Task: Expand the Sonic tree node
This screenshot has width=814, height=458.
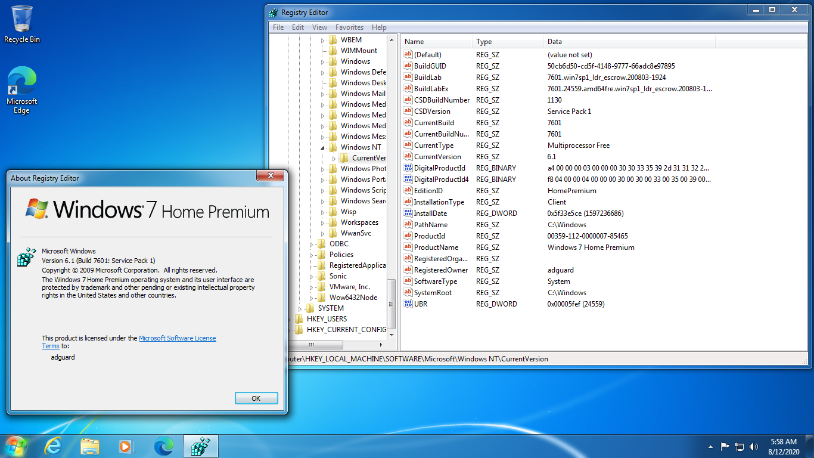Action: coord(312,276)
